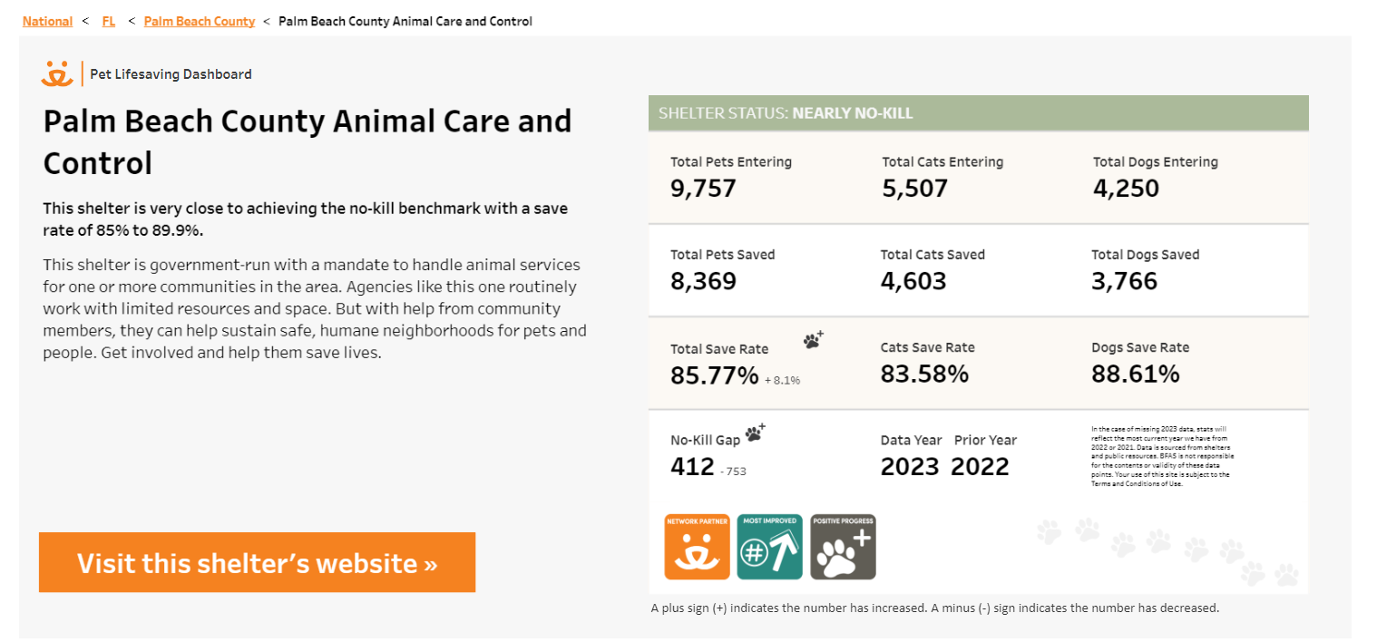Click Visit this shelter's website button
1377x642 pixels.
(257, 562)
